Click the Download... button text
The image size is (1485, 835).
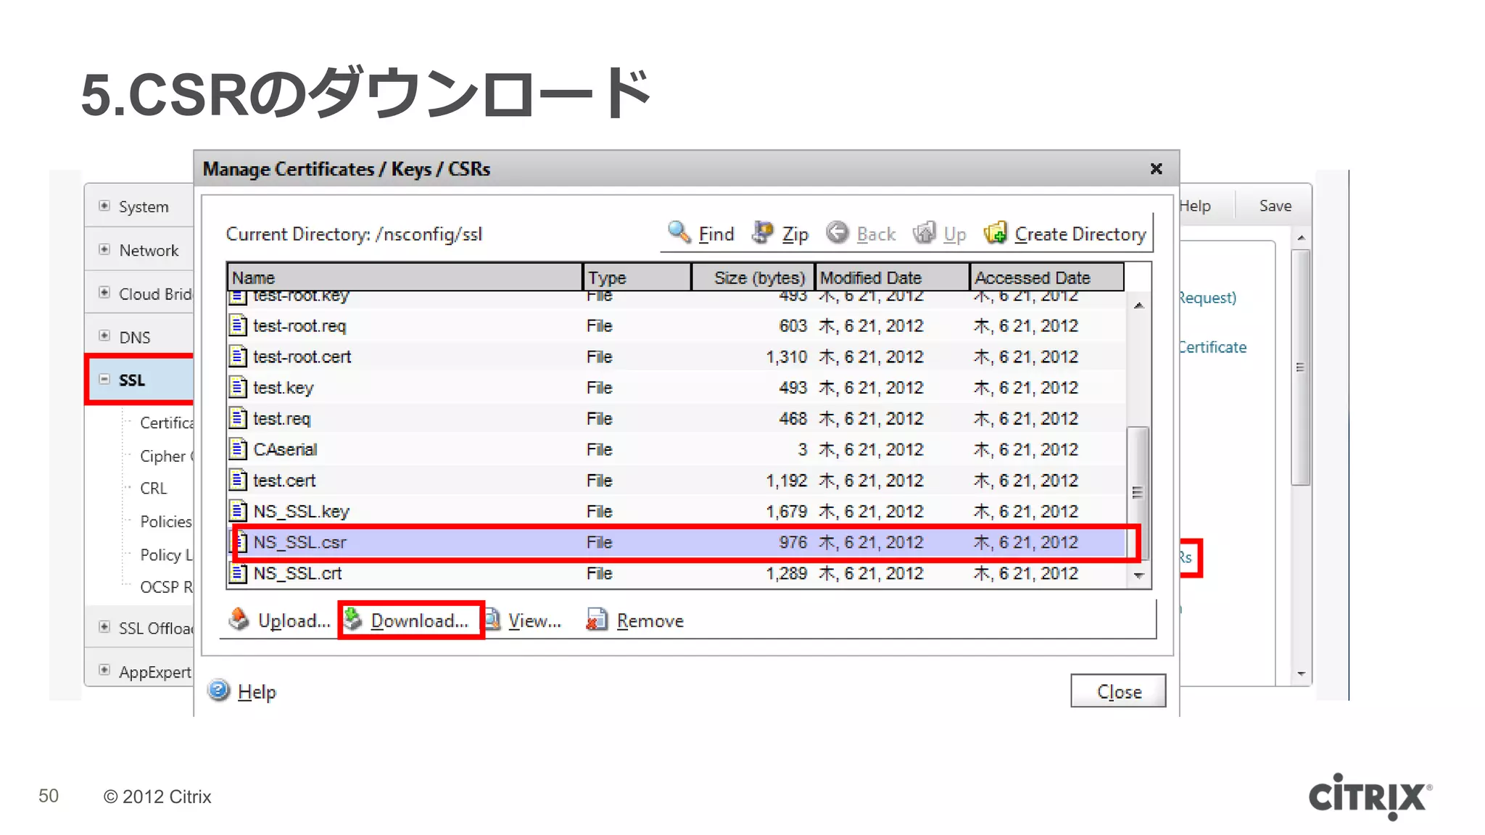tap(419, 621)
